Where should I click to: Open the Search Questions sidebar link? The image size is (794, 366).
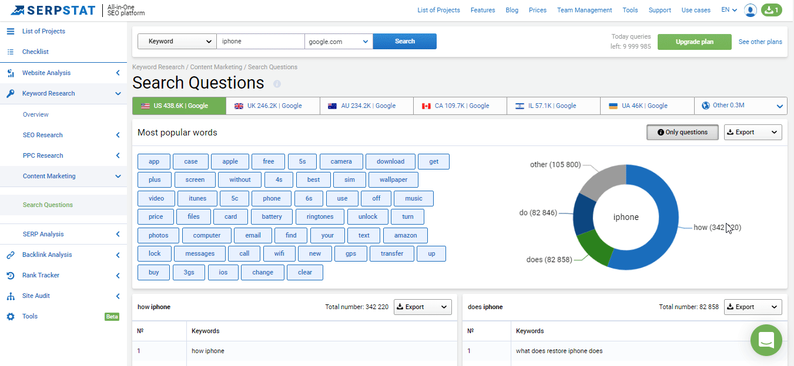click(48, 205)
